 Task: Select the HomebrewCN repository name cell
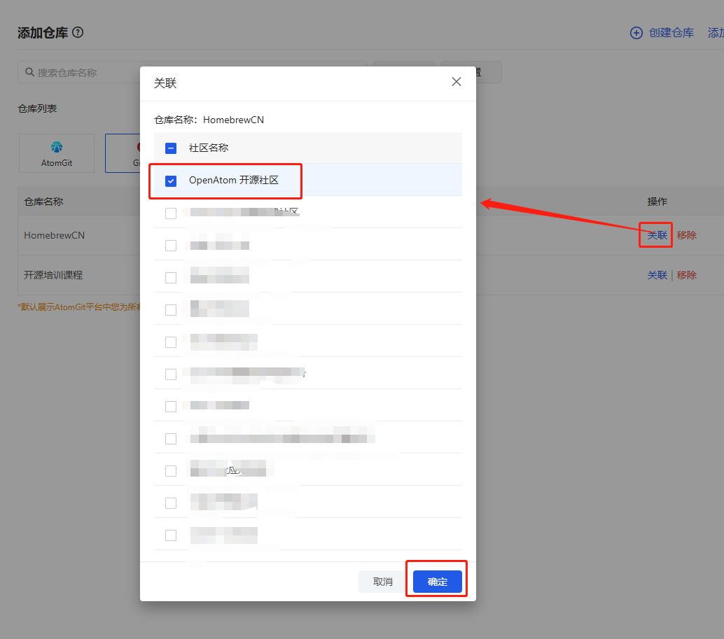55,235
